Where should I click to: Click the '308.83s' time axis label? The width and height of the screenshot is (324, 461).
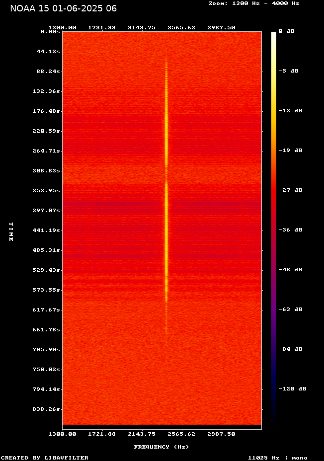click(x=46, y=171)
